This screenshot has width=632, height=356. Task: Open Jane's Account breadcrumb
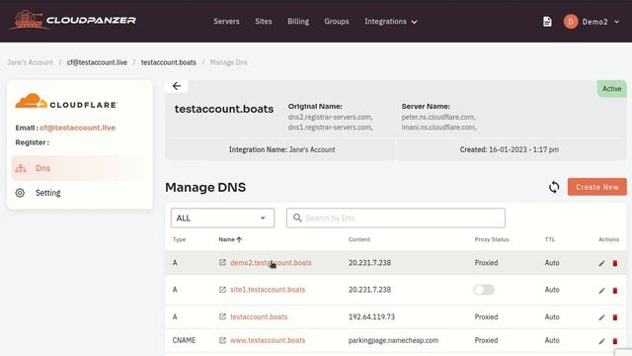click(30, 62)
